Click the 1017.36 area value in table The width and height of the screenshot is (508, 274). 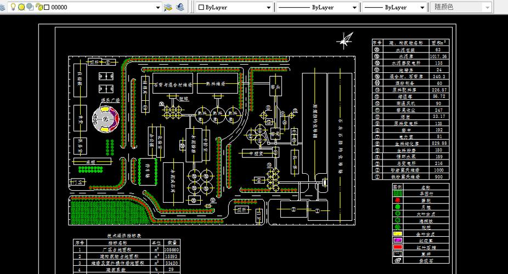[x=438, y=56]
